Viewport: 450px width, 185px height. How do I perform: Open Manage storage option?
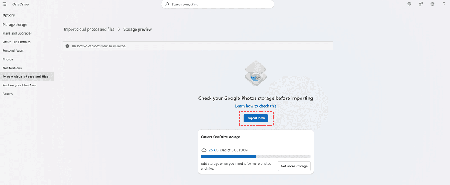tap(15, 24)
